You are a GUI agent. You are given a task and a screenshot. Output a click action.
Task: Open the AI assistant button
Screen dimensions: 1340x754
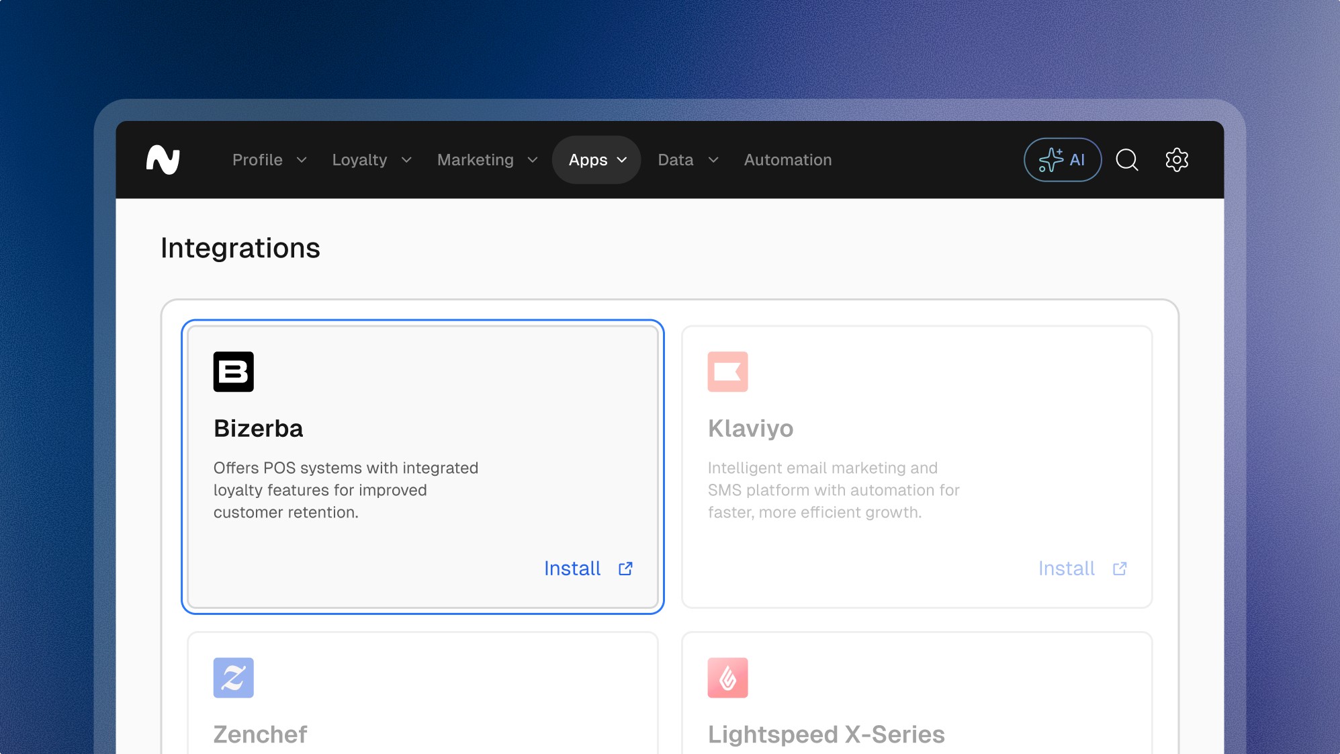click(1062, 160)
